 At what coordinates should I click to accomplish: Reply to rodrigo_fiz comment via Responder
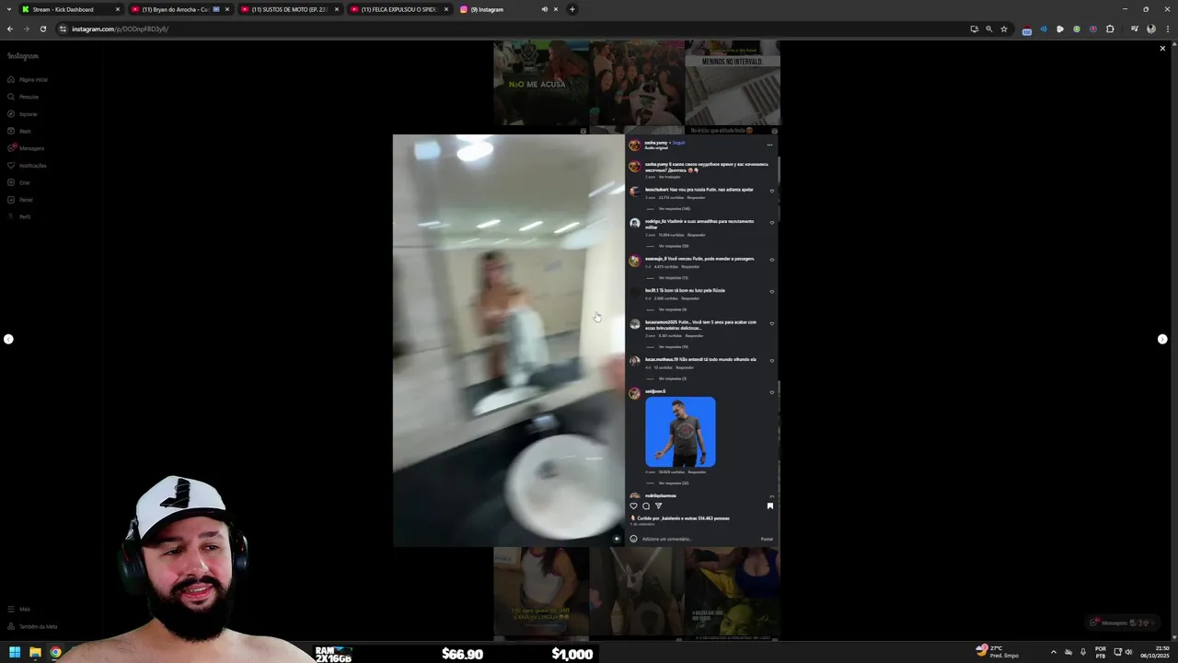click(x=696, y=235)
